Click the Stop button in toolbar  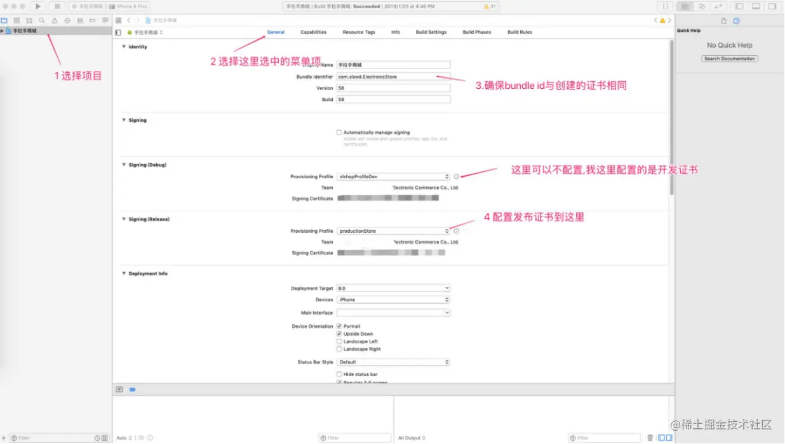coord(57,6)
